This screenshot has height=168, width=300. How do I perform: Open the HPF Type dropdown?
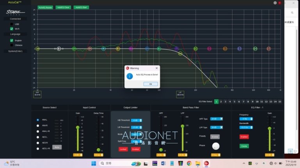(215, 119)
